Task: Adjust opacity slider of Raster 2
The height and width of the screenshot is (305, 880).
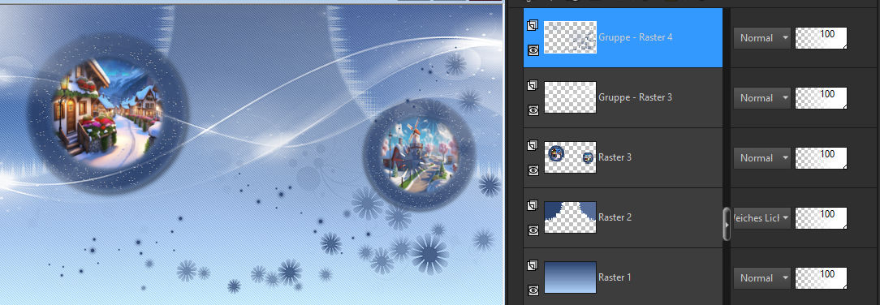Action: pos(821,218)
